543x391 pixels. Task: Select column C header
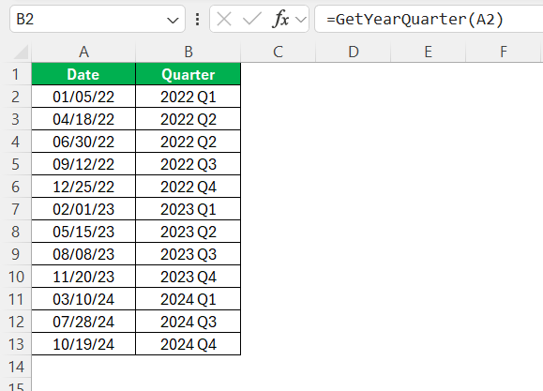tap(279, 52)
